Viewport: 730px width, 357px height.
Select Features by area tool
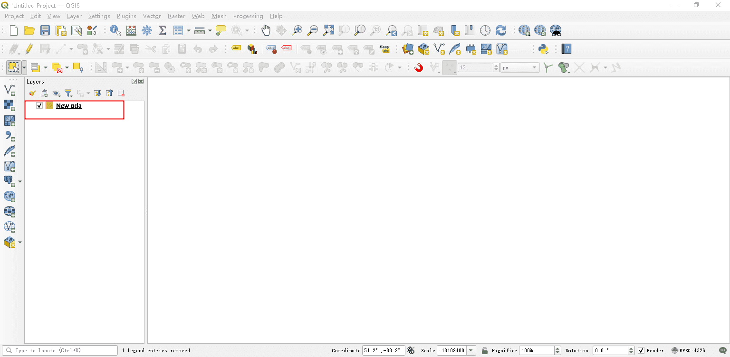13,67
